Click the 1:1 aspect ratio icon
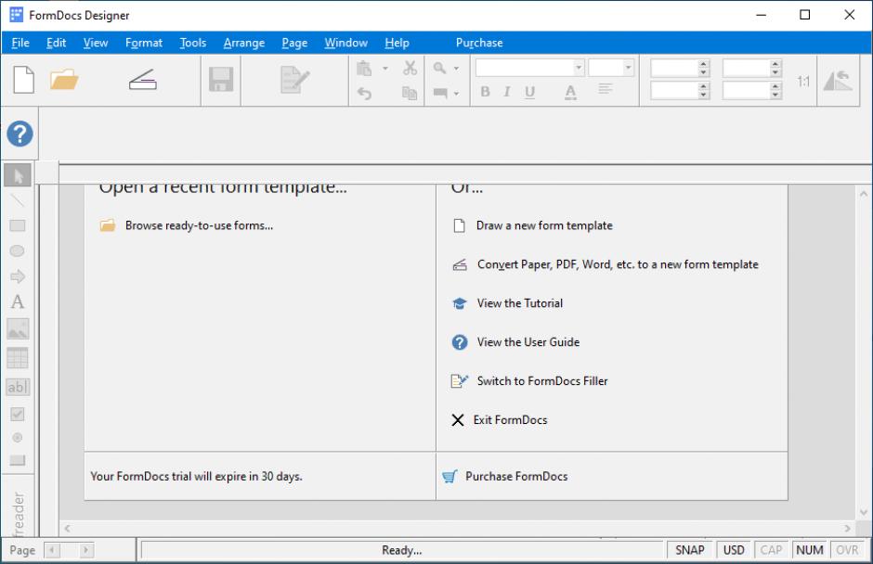The height and width of the screenshot is (564, 873). click(x=802, y=82)
